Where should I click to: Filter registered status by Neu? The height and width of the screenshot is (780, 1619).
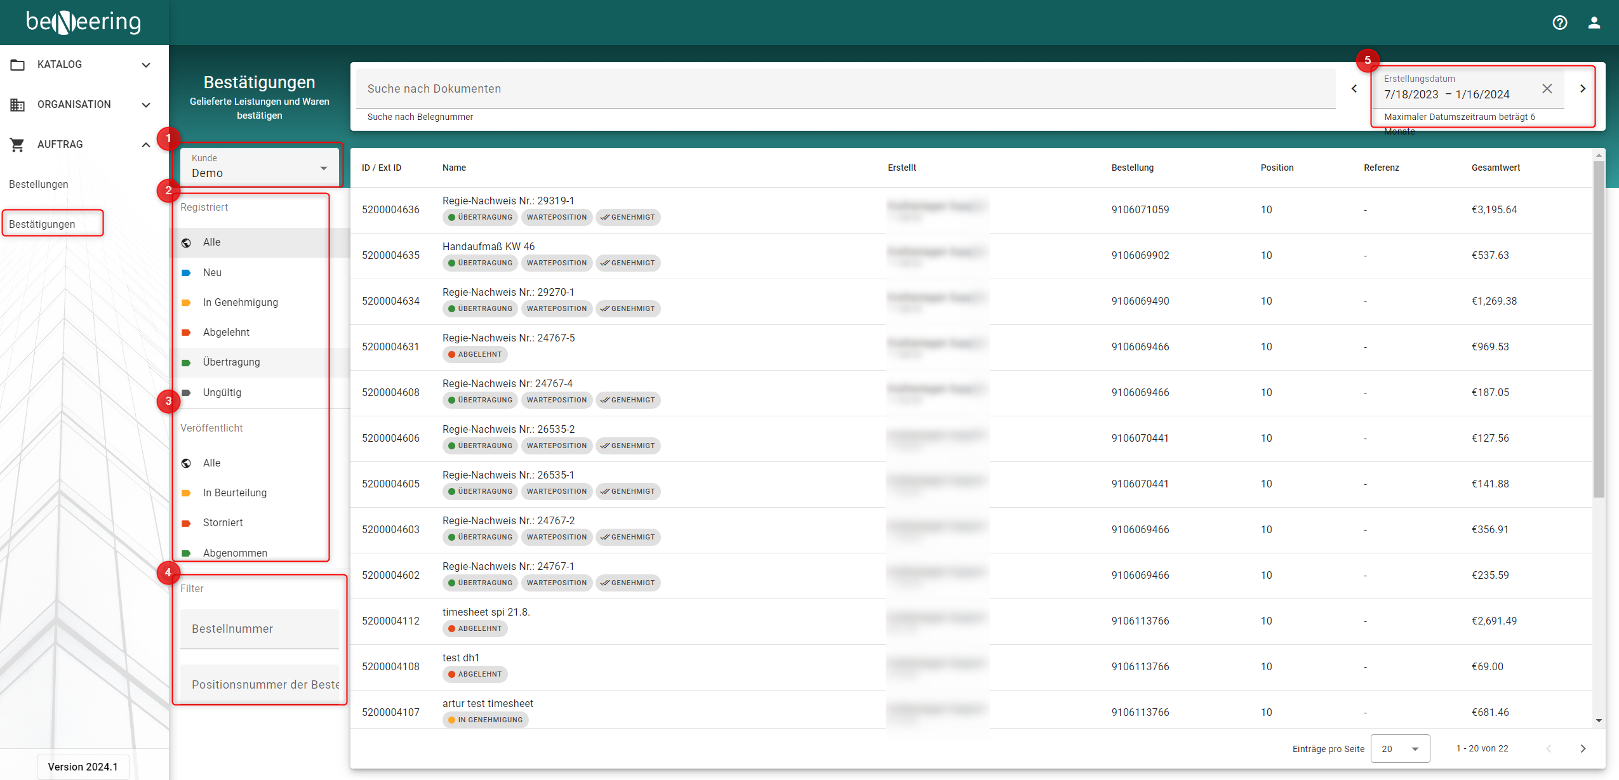212,272
